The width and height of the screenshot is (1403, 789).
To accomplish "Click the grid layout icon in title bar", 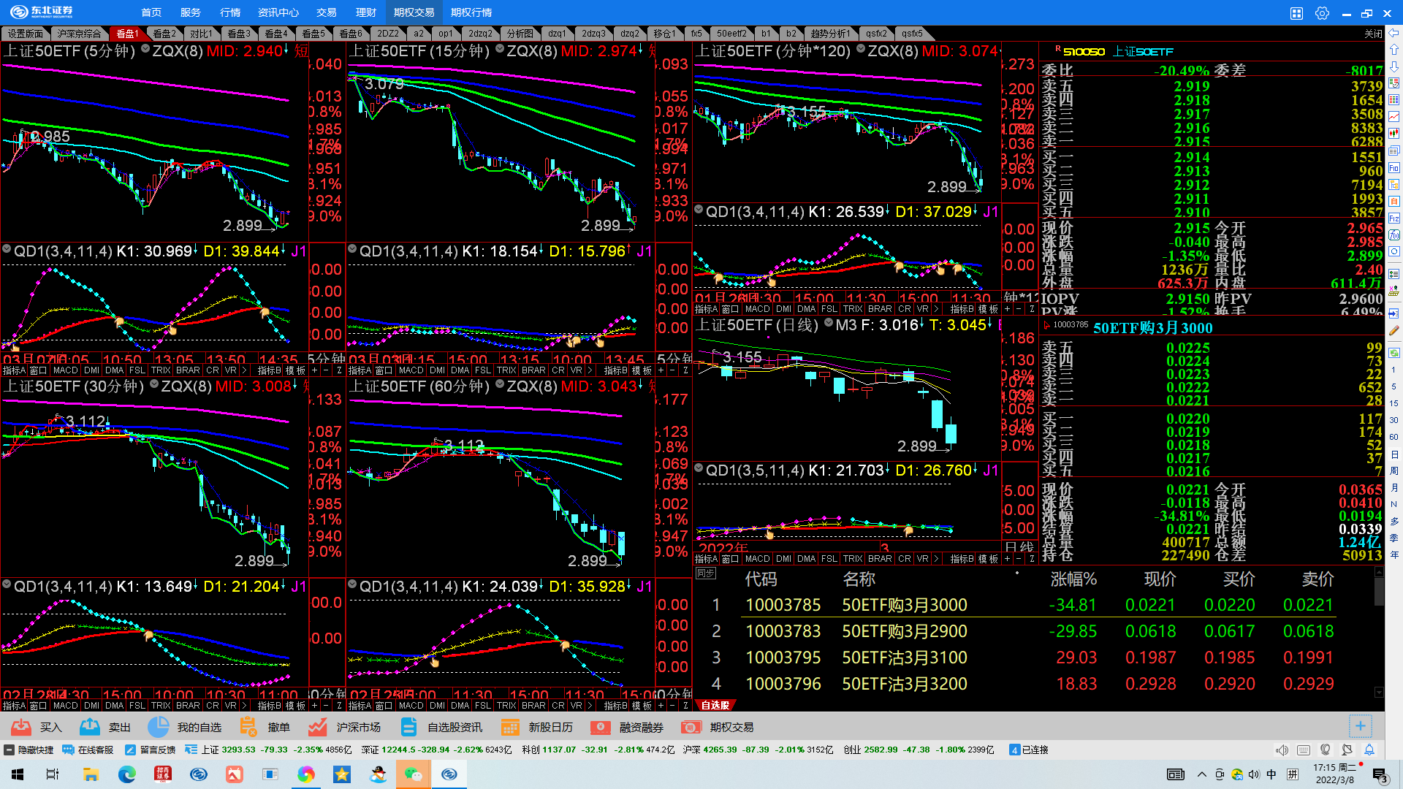I will [1296, 12].
